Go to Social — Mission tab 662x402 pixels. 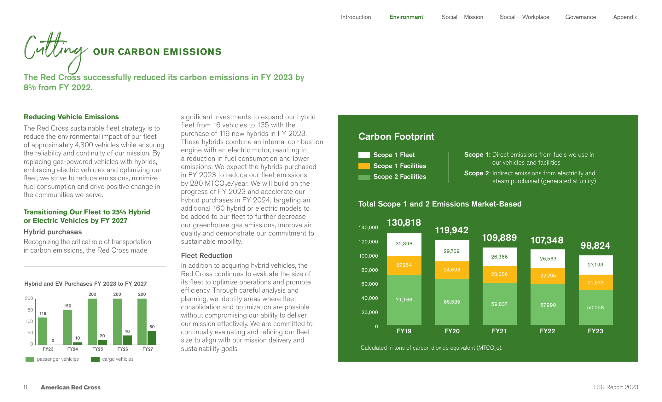coord(462,17)
